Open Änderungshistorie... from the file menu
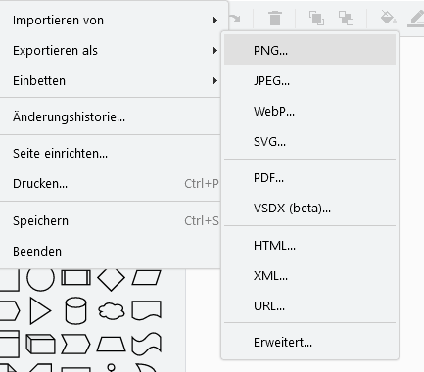Screen dimensions: 424x372 110,116
